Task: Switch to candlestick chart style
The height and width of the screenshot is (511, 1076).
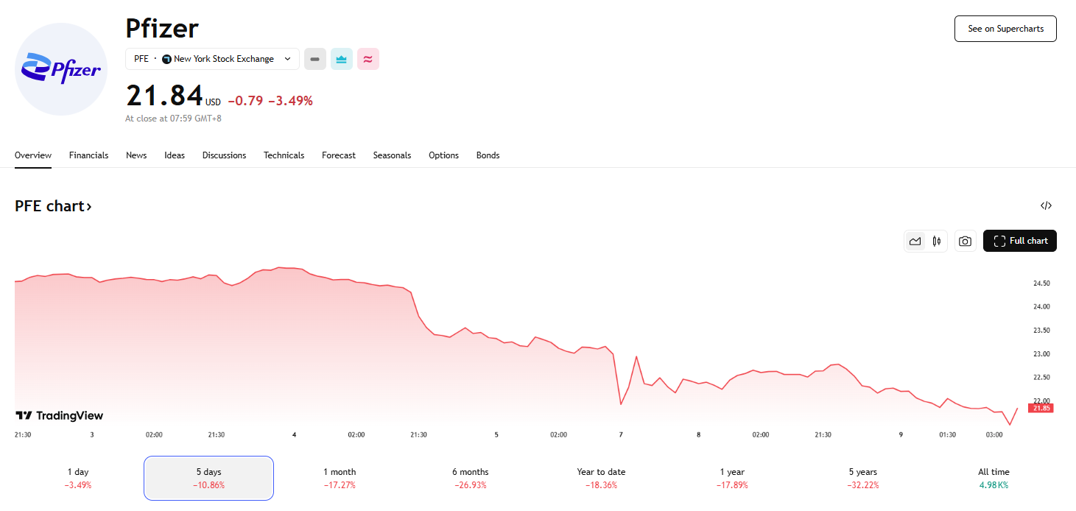Action: pyautogui.click(x=937, y=241)
